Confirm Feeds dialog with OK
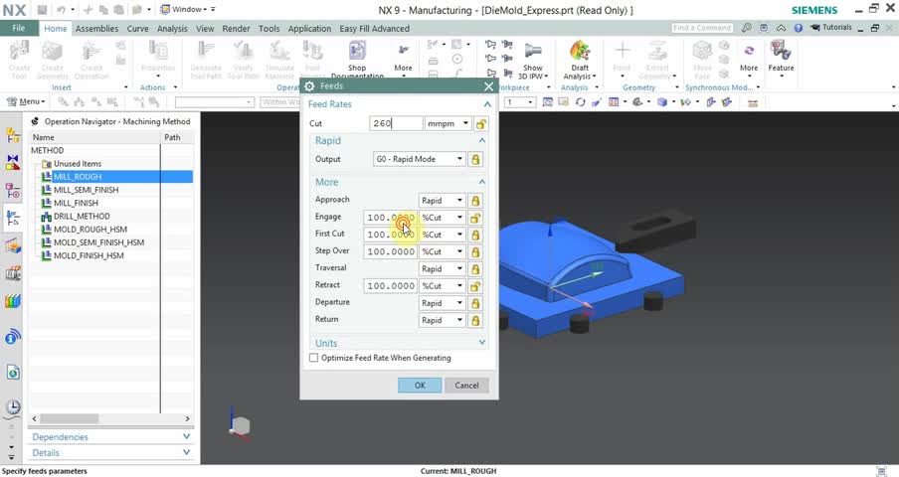Screen dimensions: 899x477 coord(420,386)
